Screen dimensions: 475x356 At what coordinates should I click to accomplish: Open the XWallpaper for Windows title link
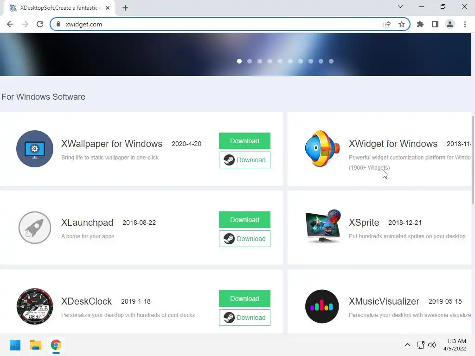[x=112, y=144]
